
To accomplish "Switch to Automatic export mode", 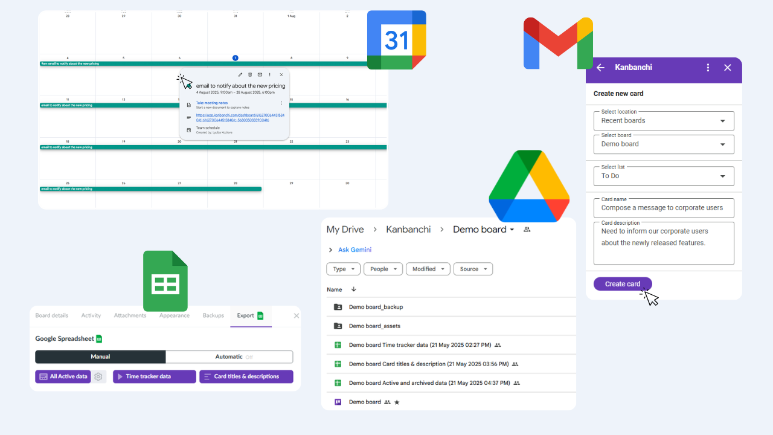I will point(229,357).
